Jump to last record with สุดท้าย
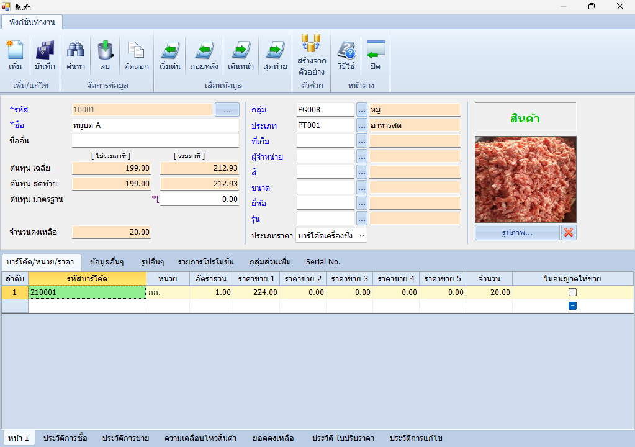The width and height of the screenshot is (635, 447). pyautogui.click(x=275, y=56)
